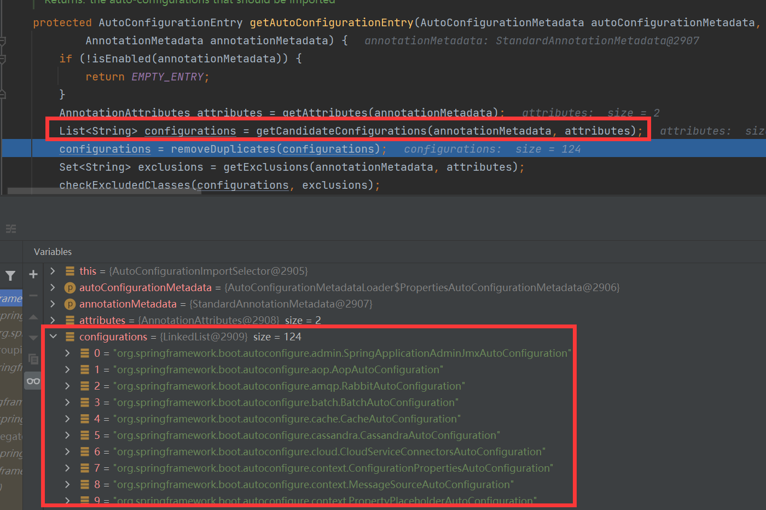Click the fold end marker beside closing brace
The image size is (766, 510).
(3, 95)
